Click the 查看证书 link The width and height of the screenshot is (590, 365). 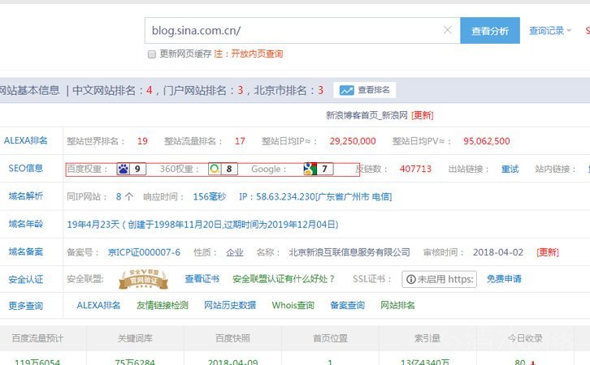(x=202, y=279)
